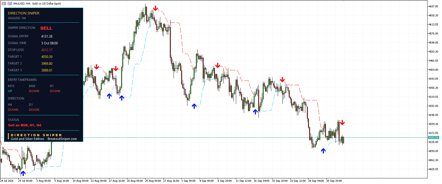Select the red sell arrow near 13 Aug 00:00
This screenshot has width=442, height=184.
(97, 67)
